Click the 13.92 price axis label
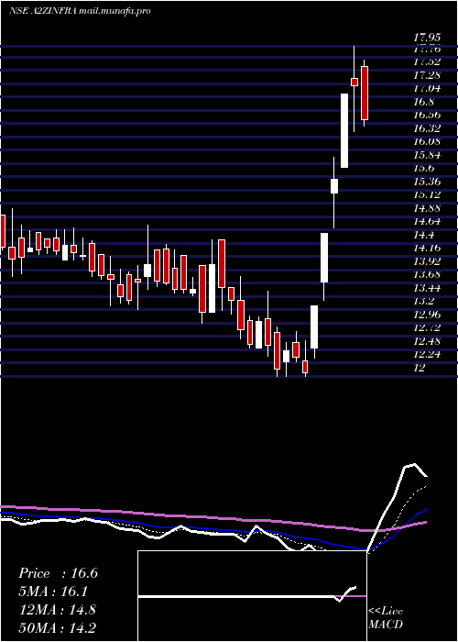The width and height of the screenshot is (458, 642). 428,261
